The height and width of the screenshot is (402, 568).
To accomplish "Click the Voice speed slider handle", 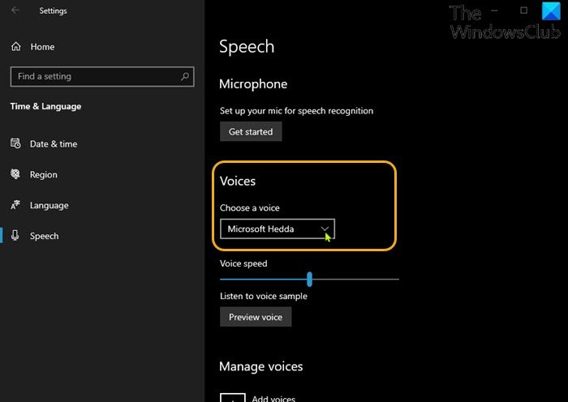I will coord(309,279).
